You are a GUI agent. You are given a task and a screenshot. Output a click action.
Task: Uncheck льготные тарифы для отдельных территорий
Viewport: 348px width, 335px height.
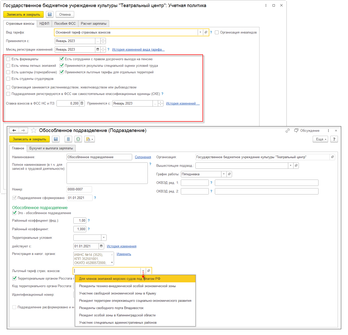pyautogui.click(x=62, y=72)
